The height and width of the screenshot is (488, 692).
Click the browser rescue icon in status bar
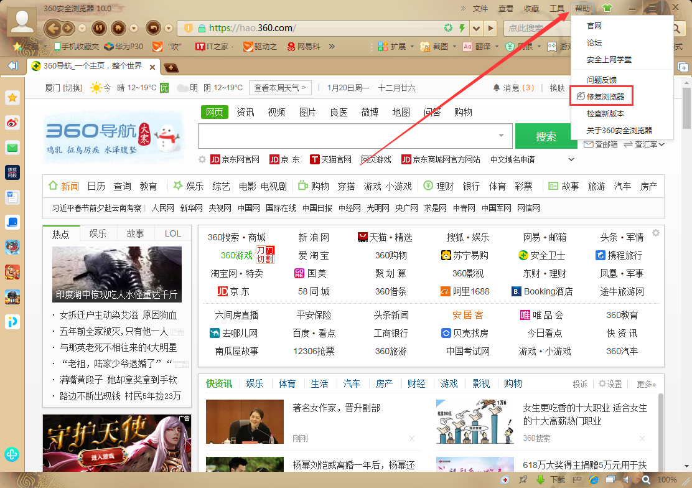[505, 480]
